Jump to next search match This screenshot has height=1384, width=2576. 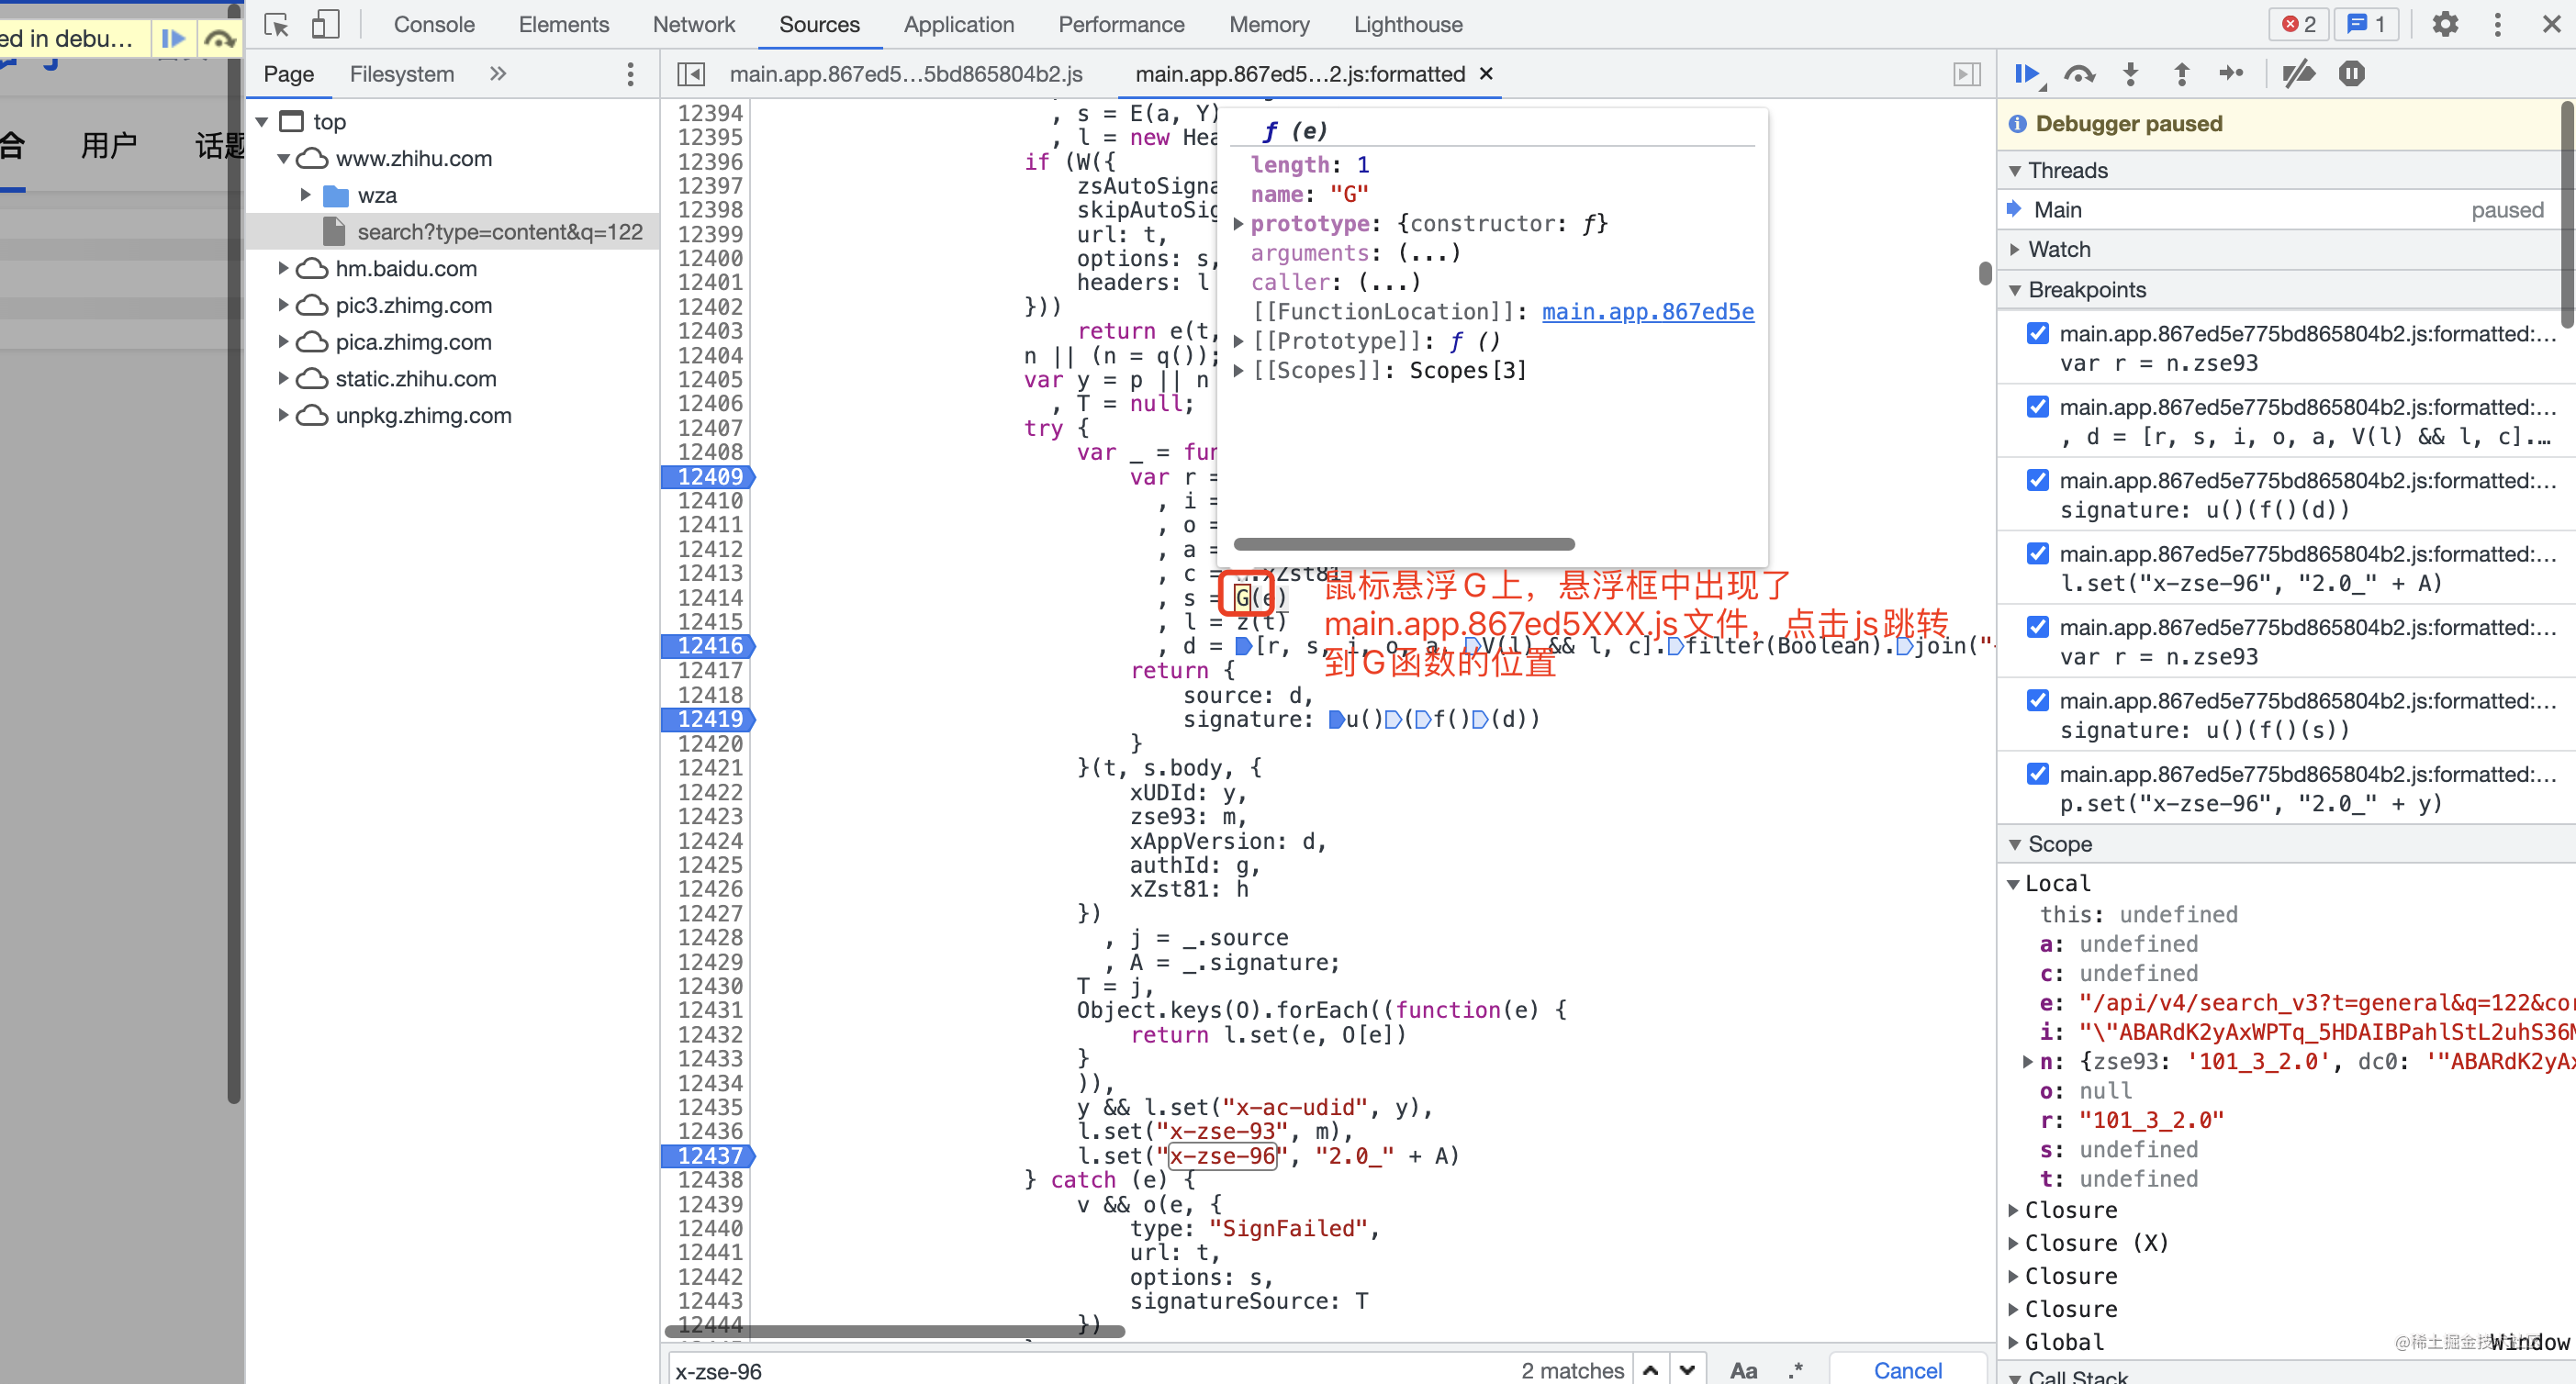tap(1687, 1370)
